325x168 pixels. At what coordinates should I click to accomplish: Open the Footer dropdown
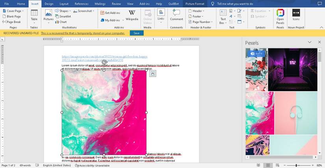[196, 17]
